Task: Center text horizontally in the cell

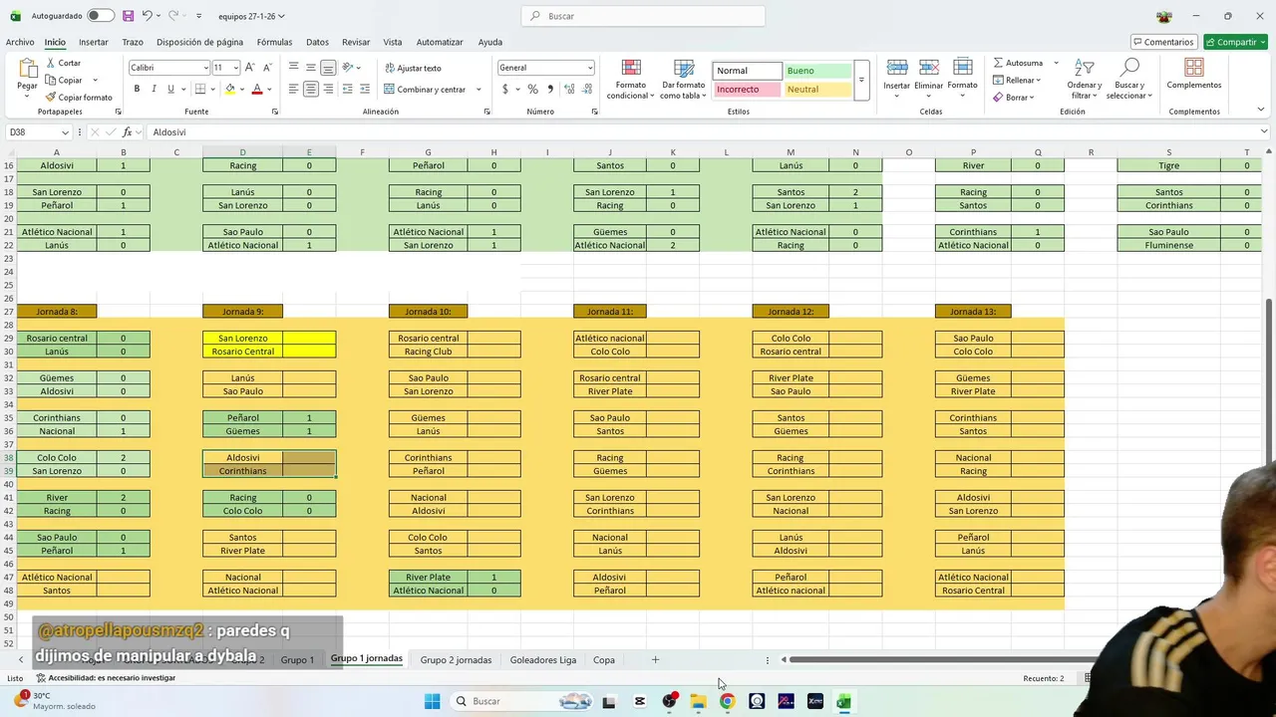Action: [311, 89]
